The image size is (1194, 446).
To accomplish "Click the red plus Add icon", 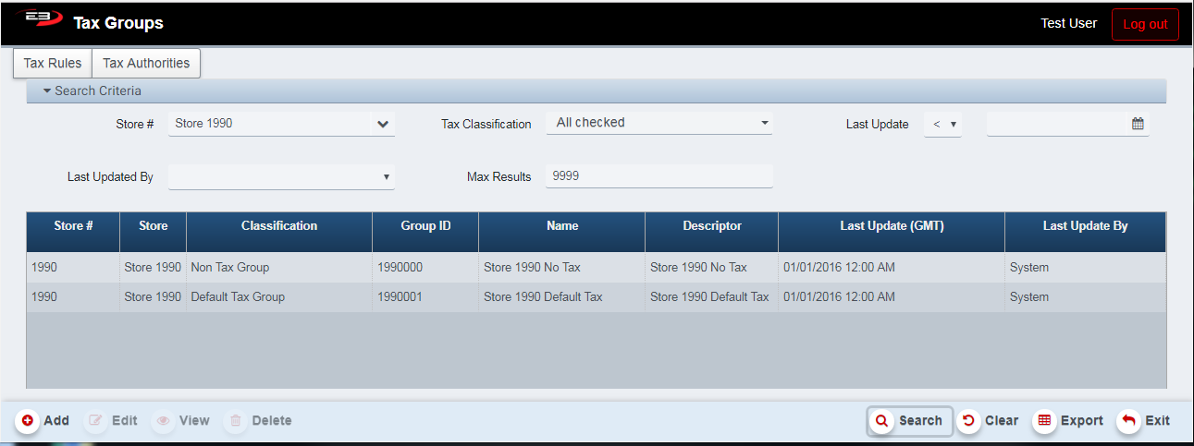I will (27, 421).
